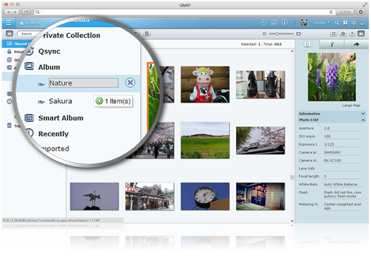Image resolution: width=371 pixels, height=271 pixels.
Task: Click the small thumbnail size icon
Action: click(x=264, y=34)
